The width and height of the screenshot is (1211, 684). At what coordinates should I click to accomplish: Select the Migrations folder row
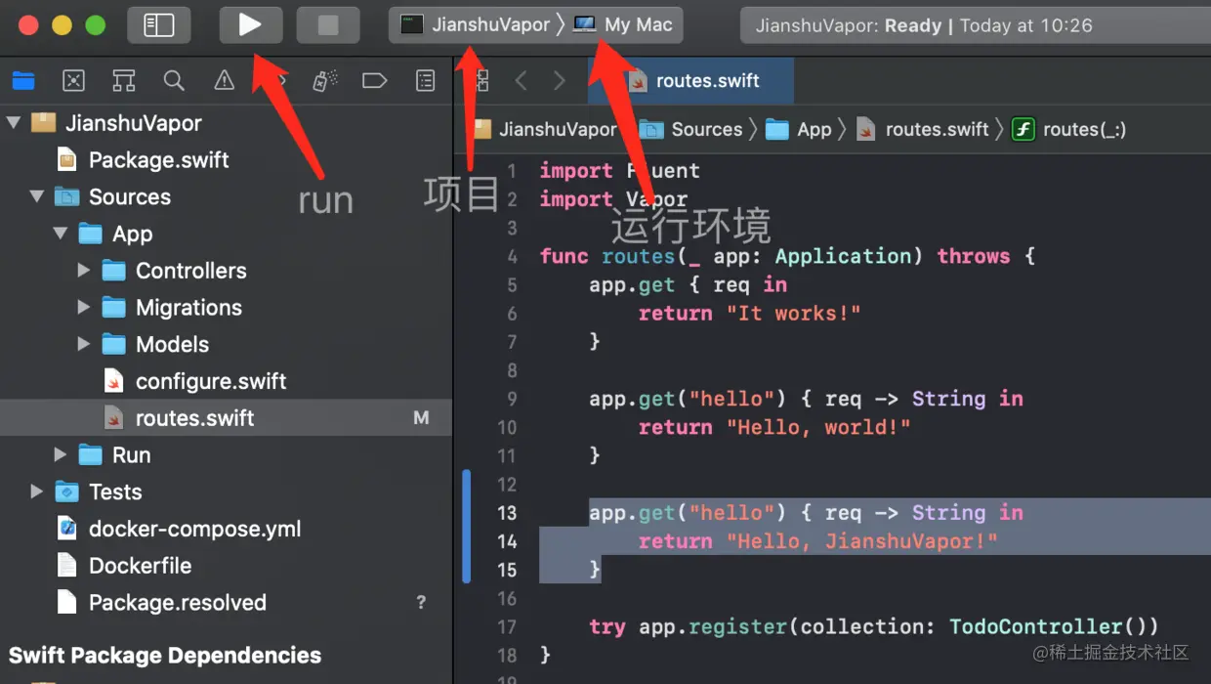(226, 308)
